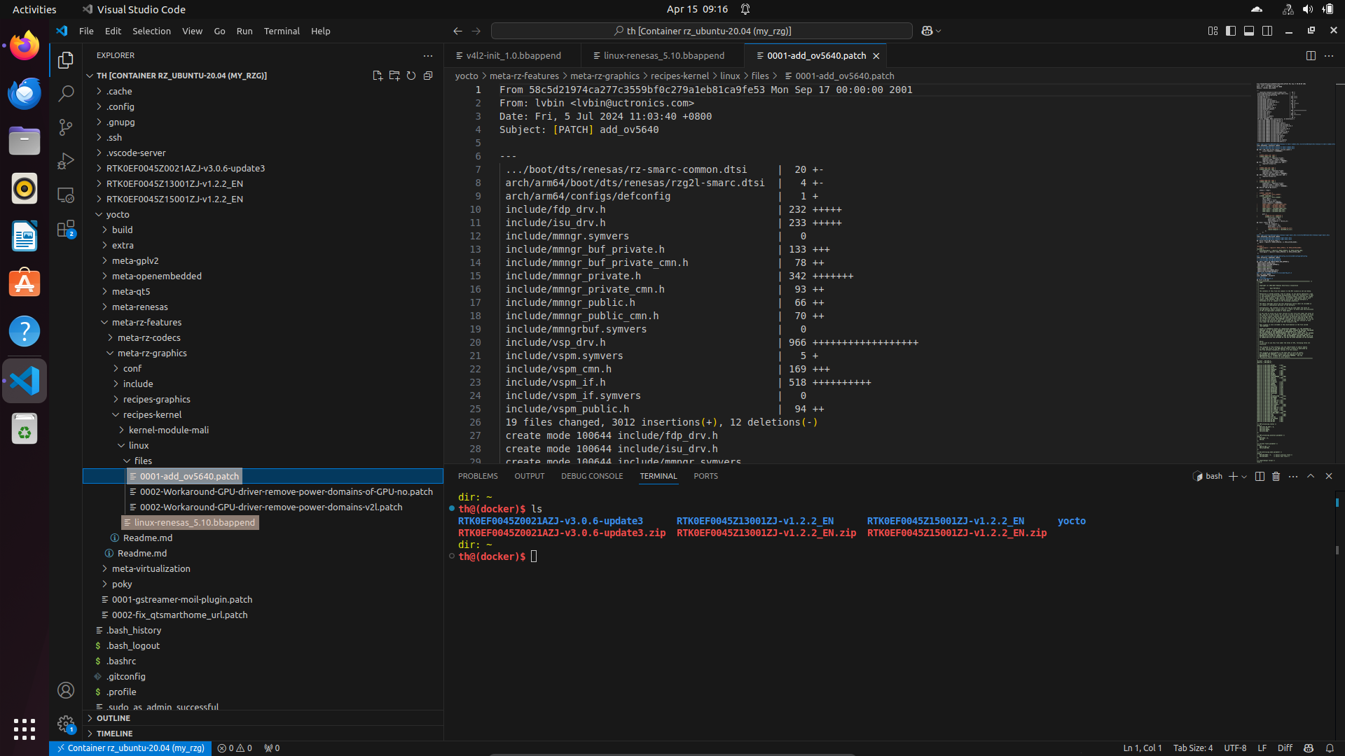Open the Explorer view in activity bar
Viewport: 1345px width, 756px height.
click(66, 60)
